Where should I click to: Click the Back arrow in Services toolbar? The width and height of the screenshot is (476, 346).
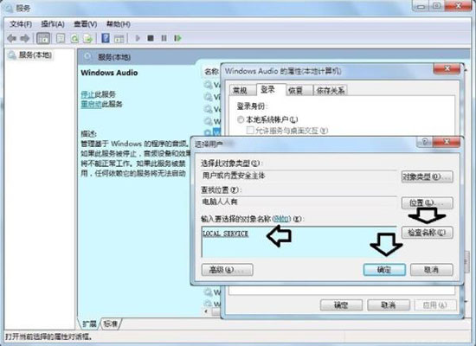[x=11, y=38]
